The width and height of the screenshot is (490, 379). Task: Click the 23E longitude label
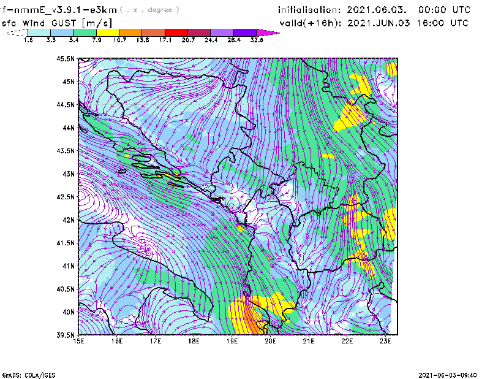click(x=385, y=341)
